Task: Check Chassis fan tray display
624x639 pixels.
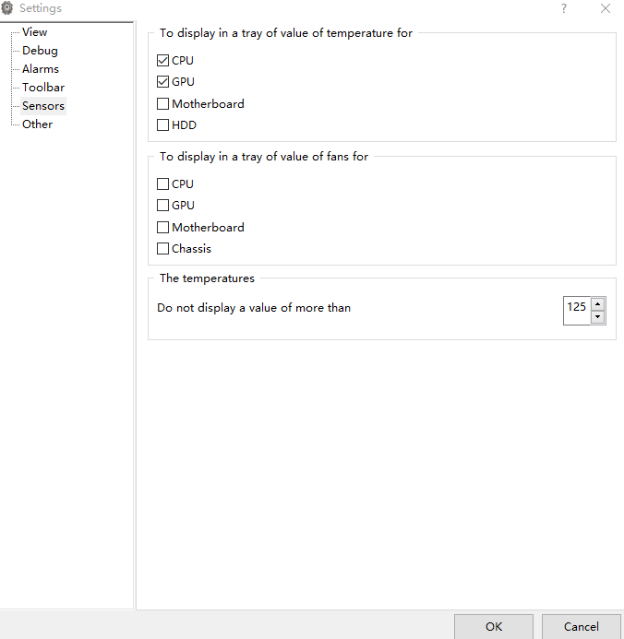Action: (162, 248)
